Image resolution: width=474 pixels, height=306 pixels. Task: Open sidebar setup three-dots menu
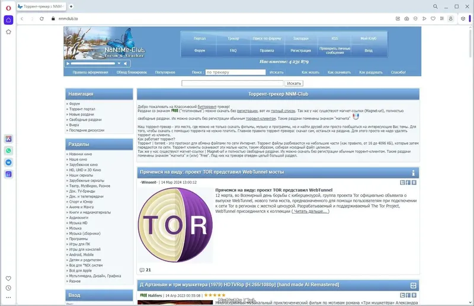coord(8,297)
